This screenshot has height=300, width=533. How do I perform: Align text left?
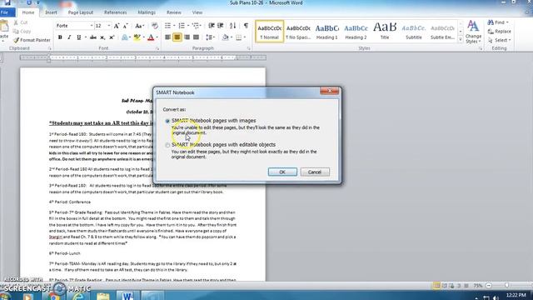(167, 37)
